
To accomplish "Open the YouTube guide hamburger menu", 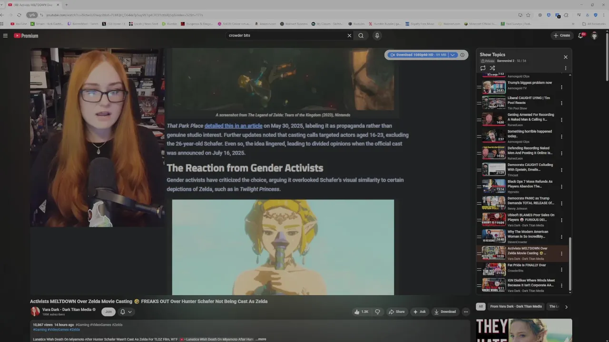I will coord(5,36).
